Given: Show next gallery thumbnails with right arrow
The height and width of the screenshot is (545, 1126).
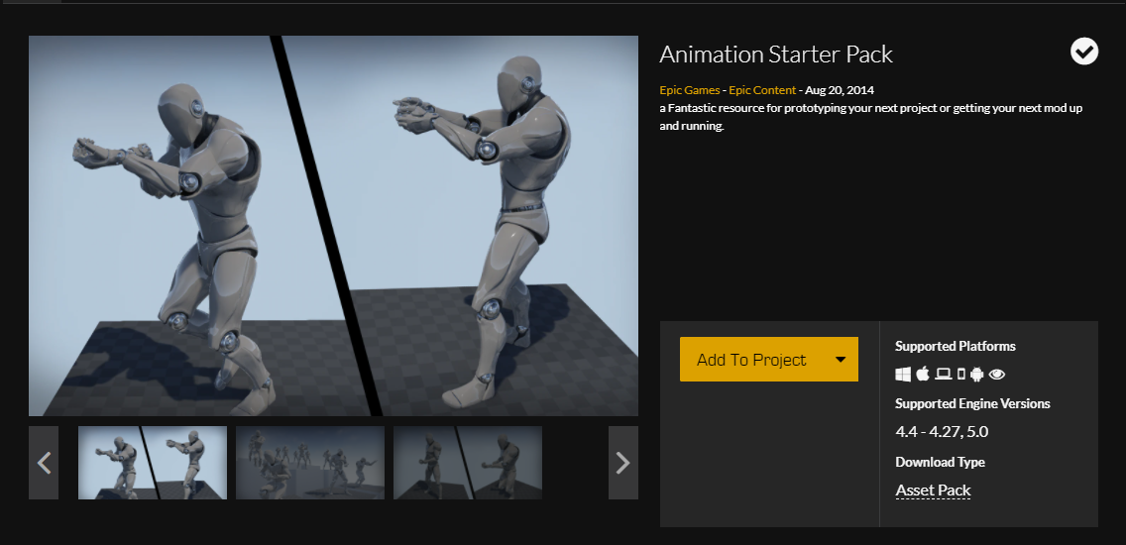Looking at the screenshot, I should [623, 463].
